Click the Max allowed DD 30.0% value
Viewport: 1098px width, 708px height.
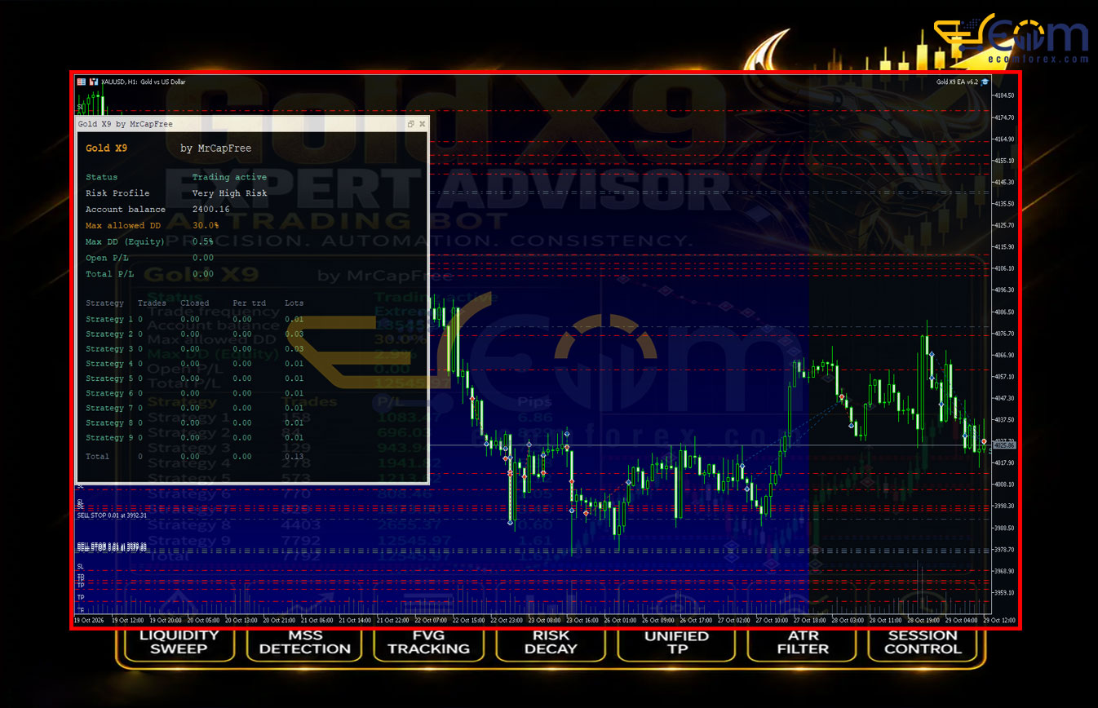206,225
